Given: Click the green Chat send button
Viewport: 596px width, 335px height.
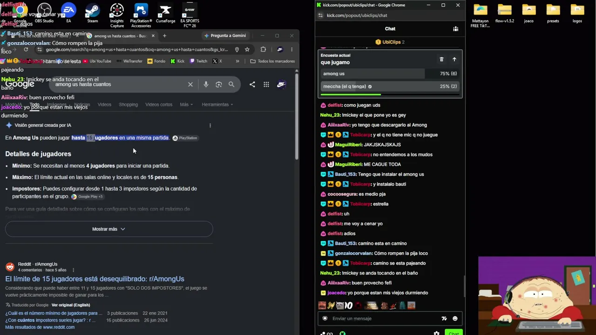Looking at the screenshot, I should pos(454,333).
